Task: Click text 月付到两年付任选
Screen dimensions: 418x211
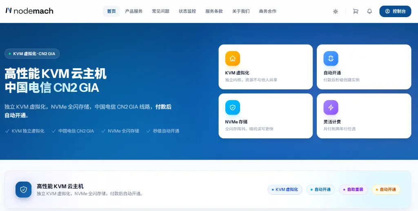Action: (339, 129)
